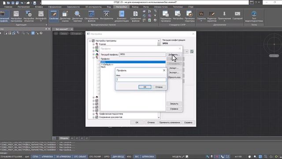Click Закрыть in the Профили dialog
Screen dimensions: 282x159
coord(174,104)
